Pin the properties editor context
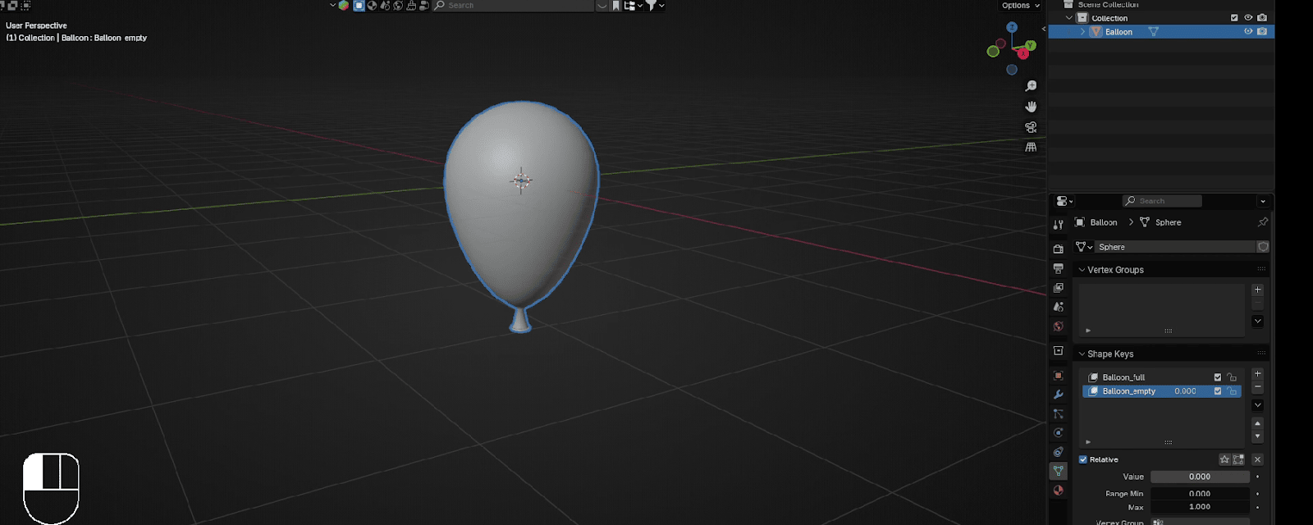The height and width of the screenshot is (525, 1313). pos(1262,222)
